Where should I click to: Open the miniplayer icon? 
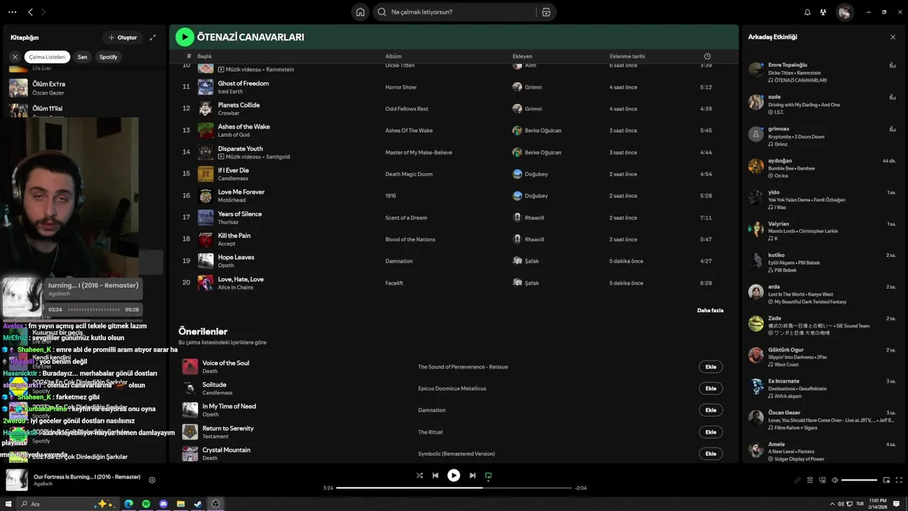click(887, 480)
